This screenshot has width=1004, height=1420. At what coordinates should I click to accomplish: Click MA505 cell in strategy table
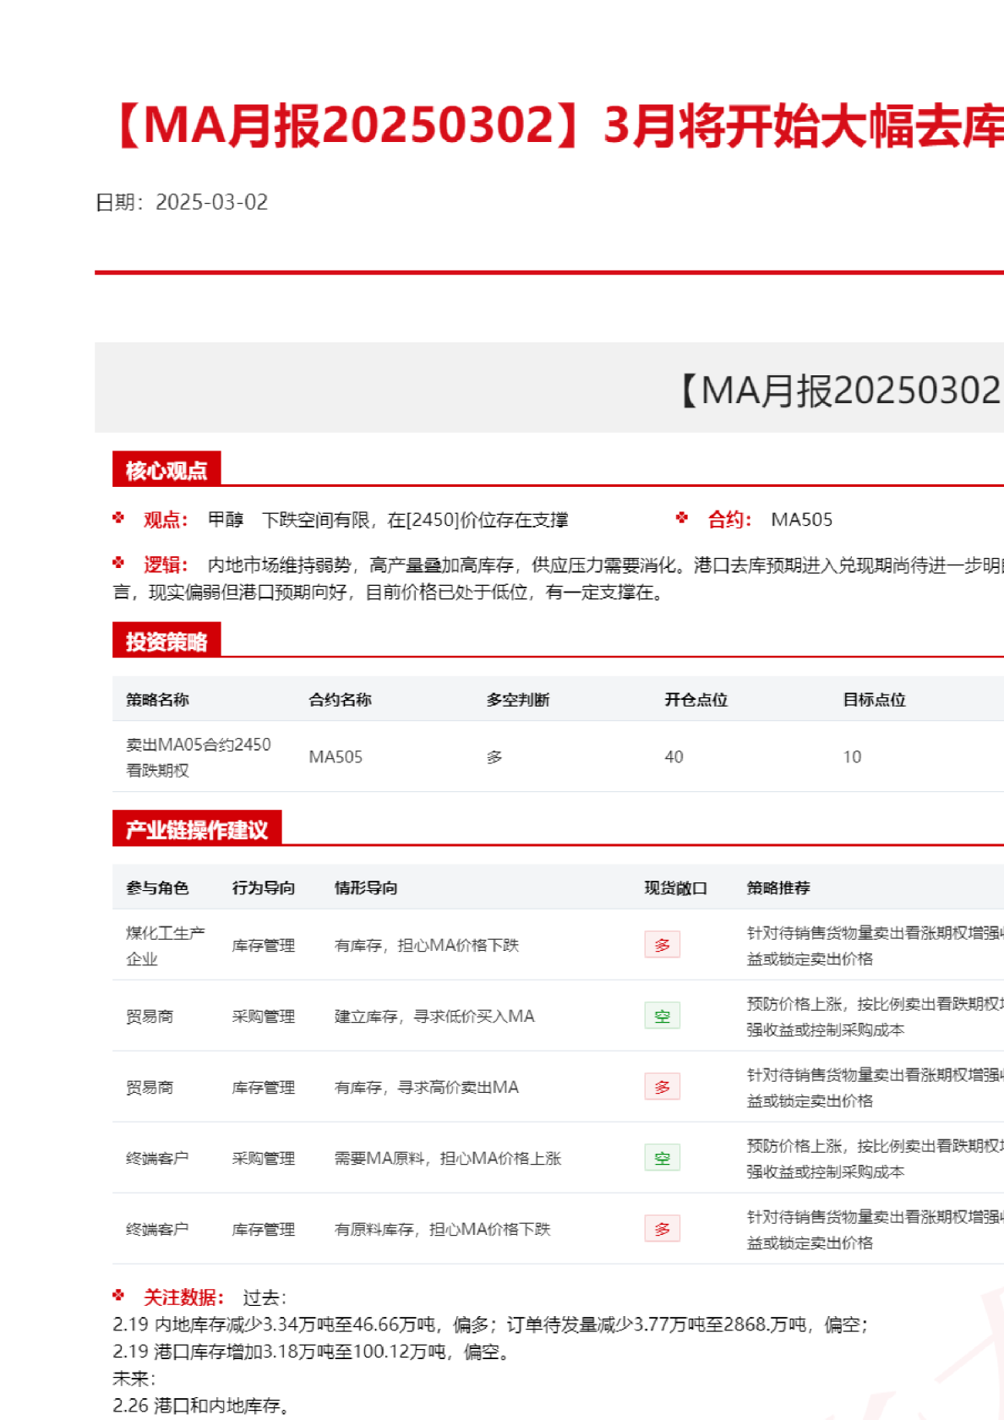pos(336,757)
